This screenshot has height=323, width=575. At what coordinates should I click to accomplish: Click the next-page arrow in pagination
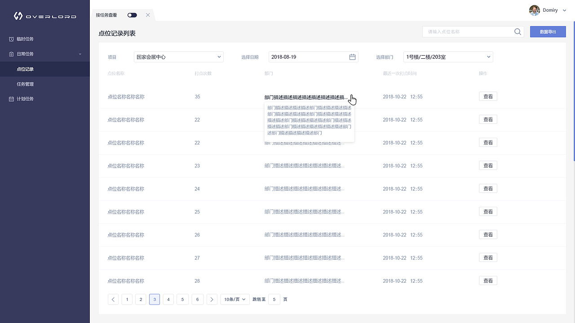pos(212,299)
